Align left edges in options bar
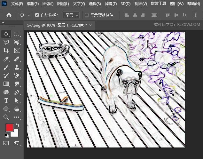 (127, 15)
